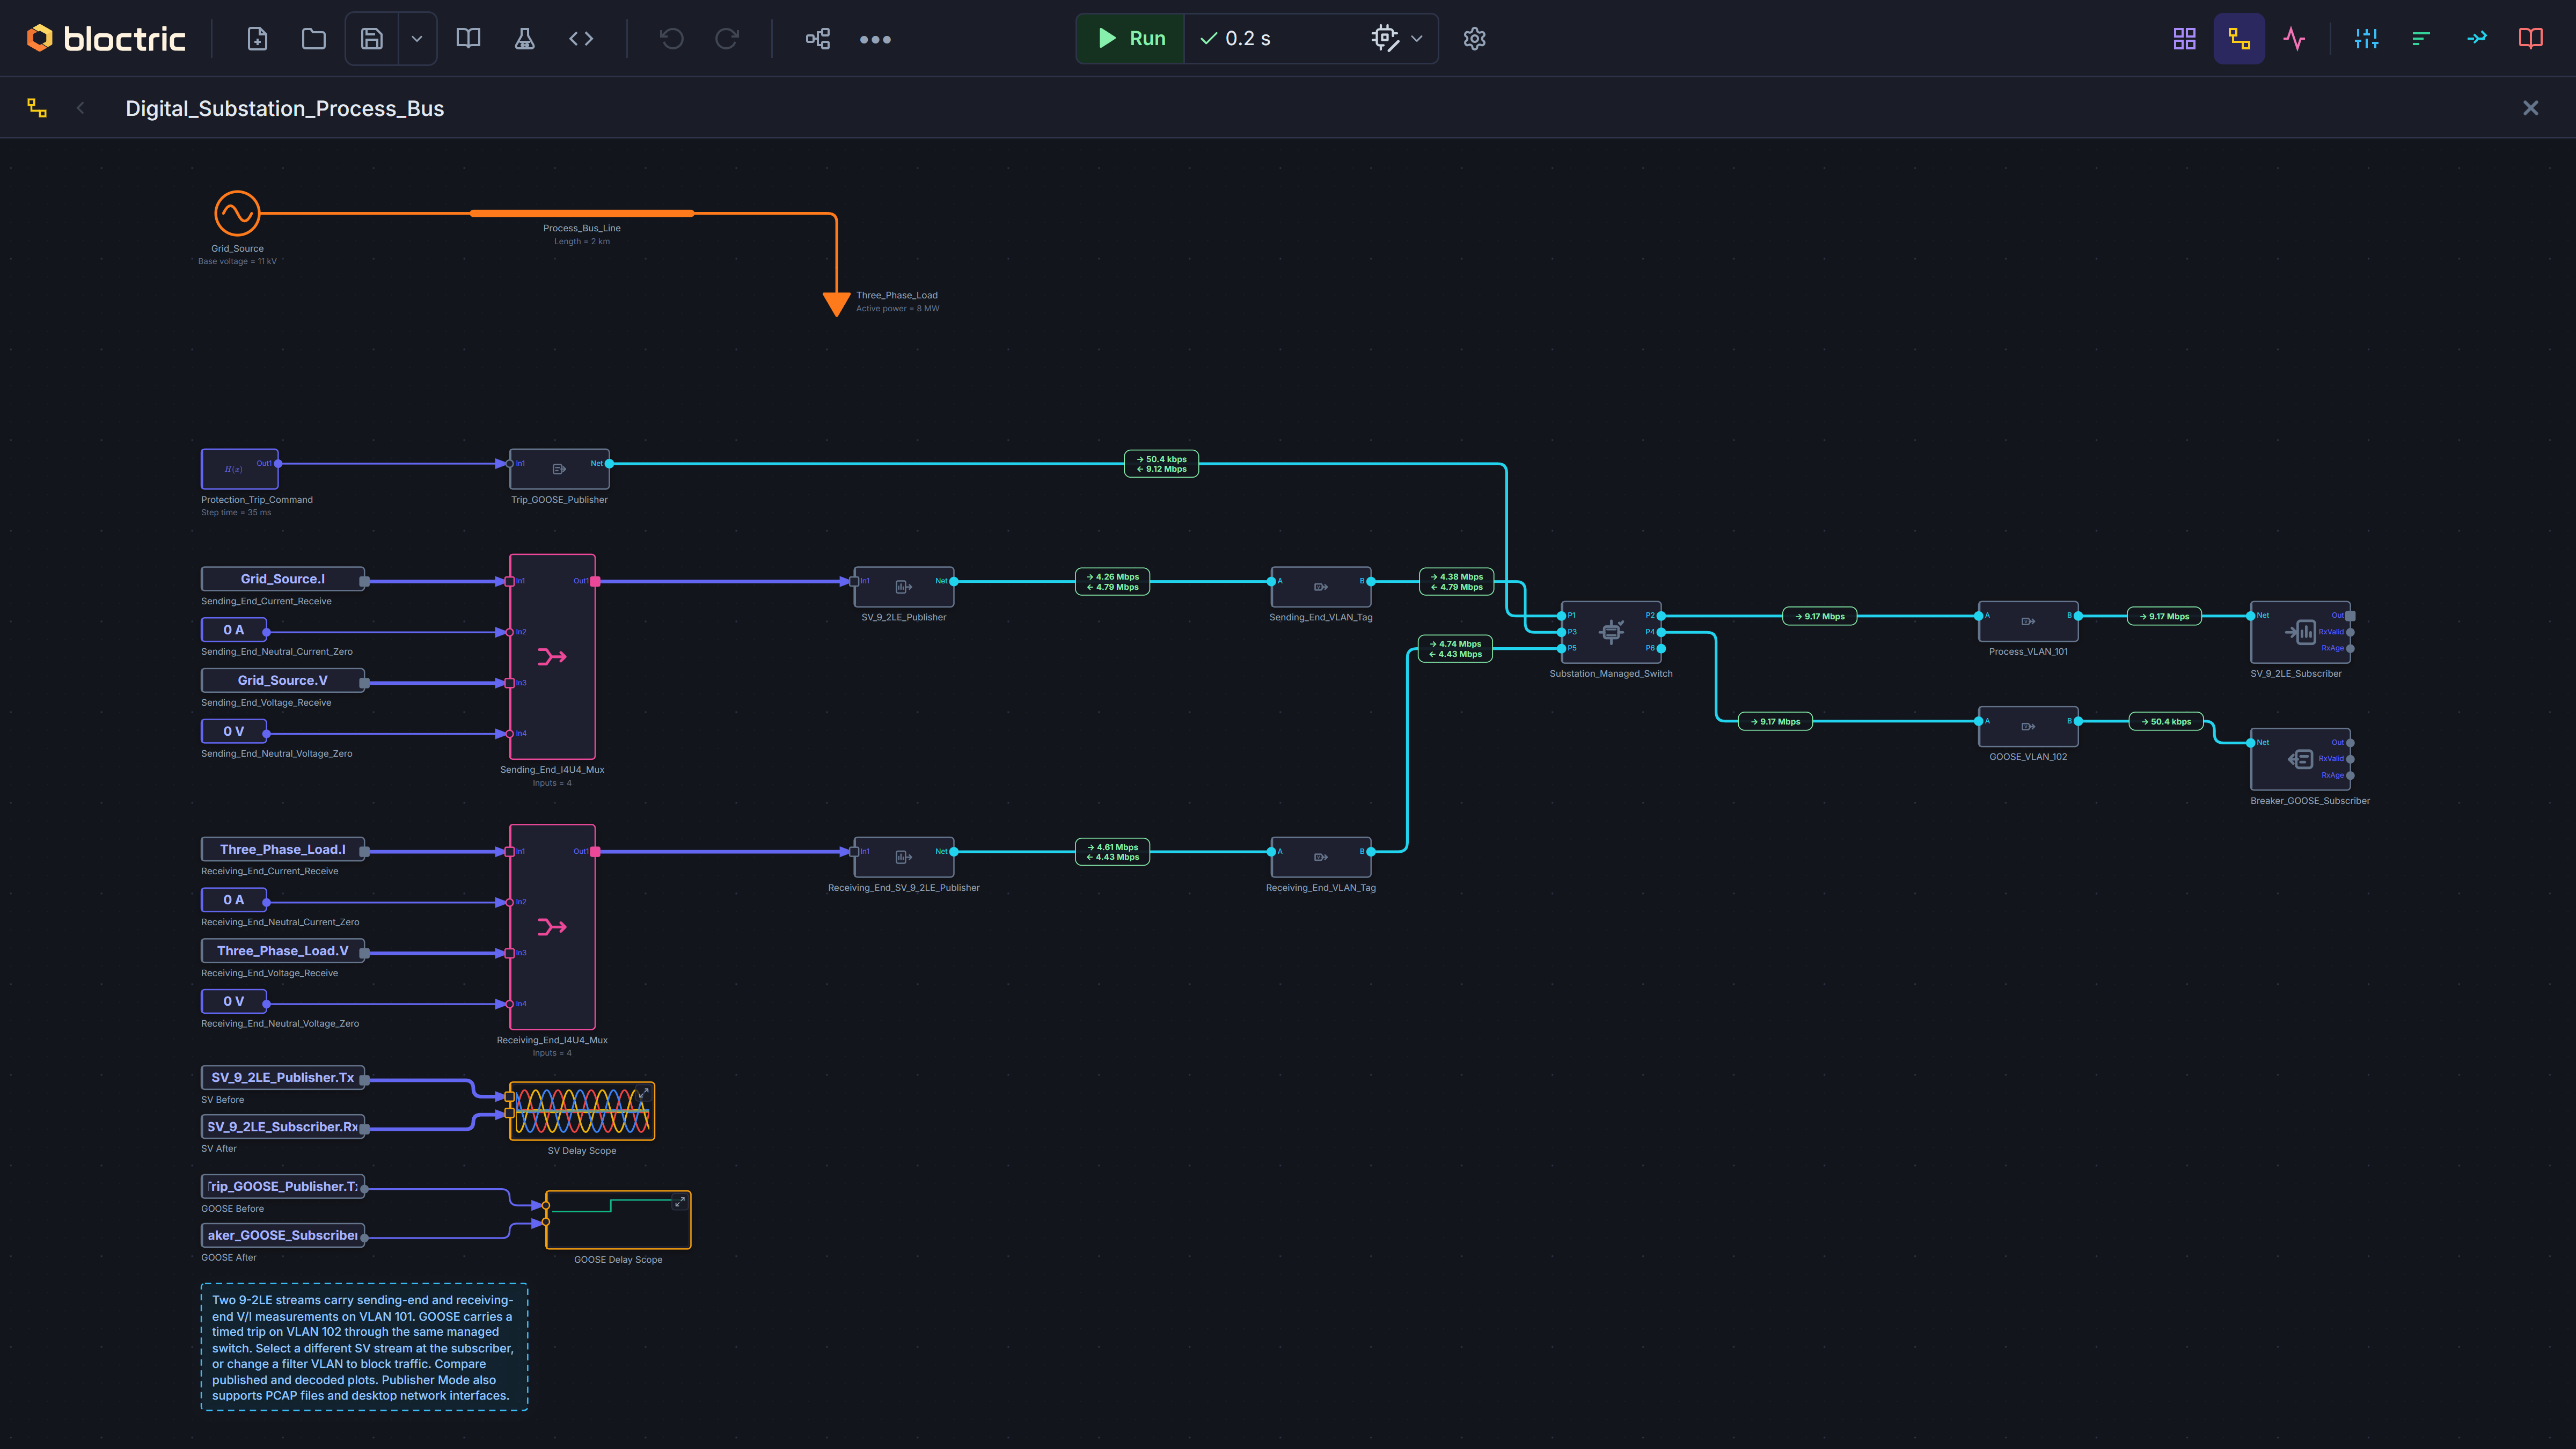Click the 0 V Sending_End_Neutral_Voltage_Zero constant
Screen dimensions: 2576x1449
(x=234, y=731)
